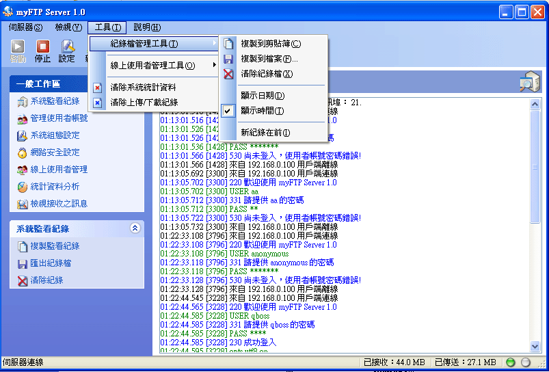Click the green status light indicator
This screenshot has width=549, height=372.
tap(511, 362)
